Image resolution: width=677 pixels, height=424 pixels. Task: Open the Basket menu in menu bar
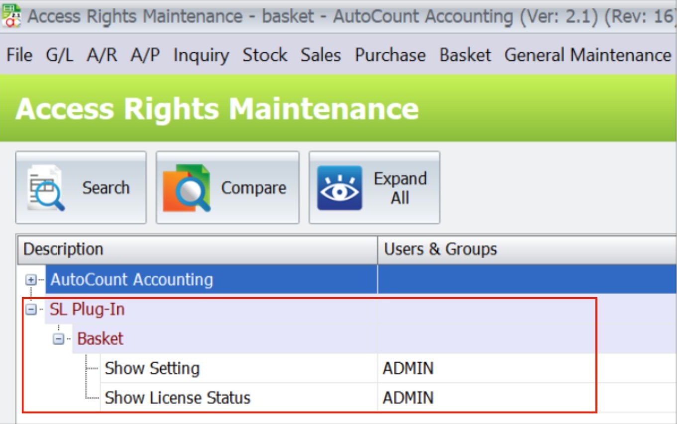point(465,55)
